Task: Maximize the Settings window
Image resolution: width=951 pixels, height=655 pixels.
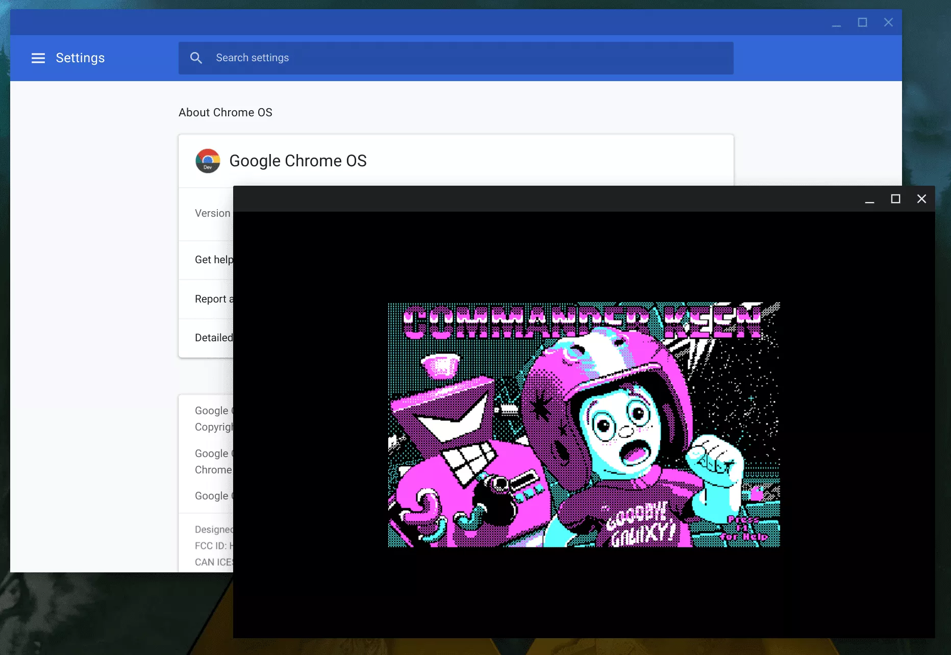Action: [862, 22]
